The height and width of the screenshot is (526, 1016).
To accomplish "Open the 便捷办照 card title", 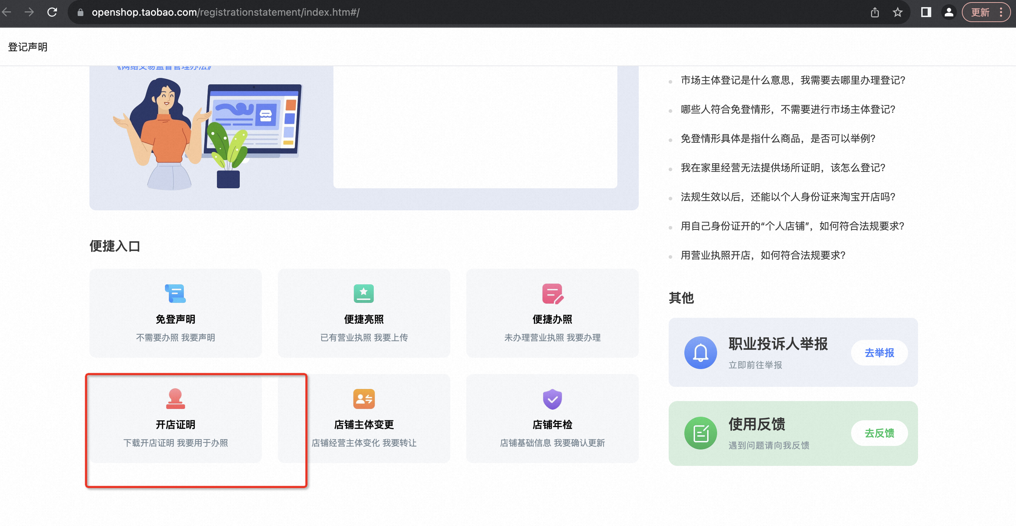I will click(x=552, y=319).
